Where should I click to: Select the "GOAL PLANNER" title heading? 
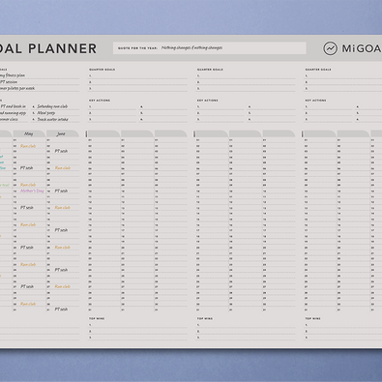pyautogui.click(x=48, y=48)
